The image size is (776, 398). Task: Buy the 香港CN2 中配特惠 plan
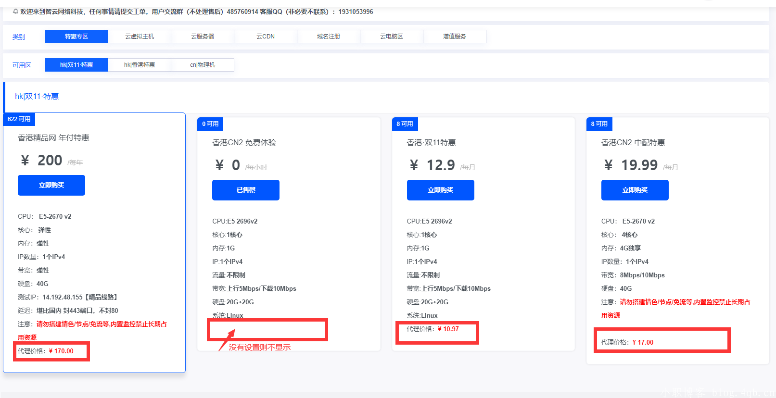click(x=635, y=190)
